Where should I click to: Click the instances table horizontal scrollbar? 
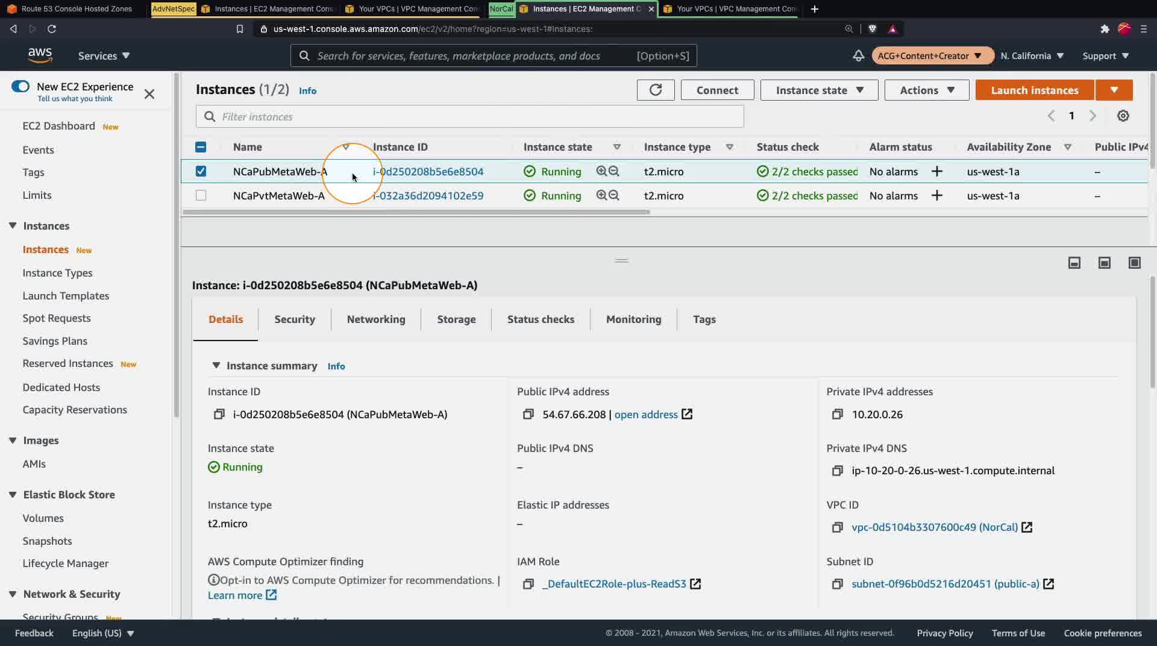[x=416, y=212]
